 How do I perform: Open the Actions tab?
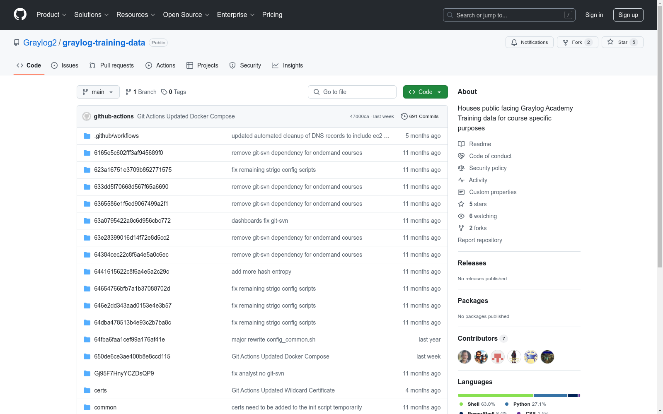pos(160,65)
